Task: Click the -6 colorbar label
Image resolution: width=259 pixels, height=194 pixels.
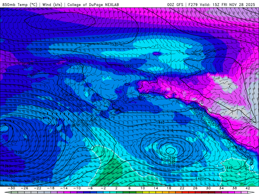Action: click(x=90, y=188)
